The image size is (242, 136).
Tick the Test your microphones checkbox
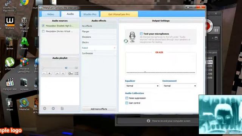141,34
